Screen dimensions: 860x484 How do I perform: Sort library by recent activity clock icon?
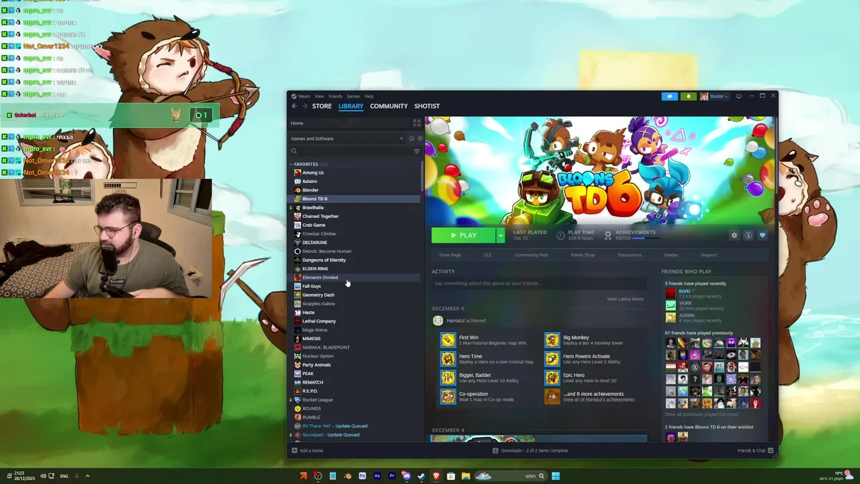[x=411, y=138]
